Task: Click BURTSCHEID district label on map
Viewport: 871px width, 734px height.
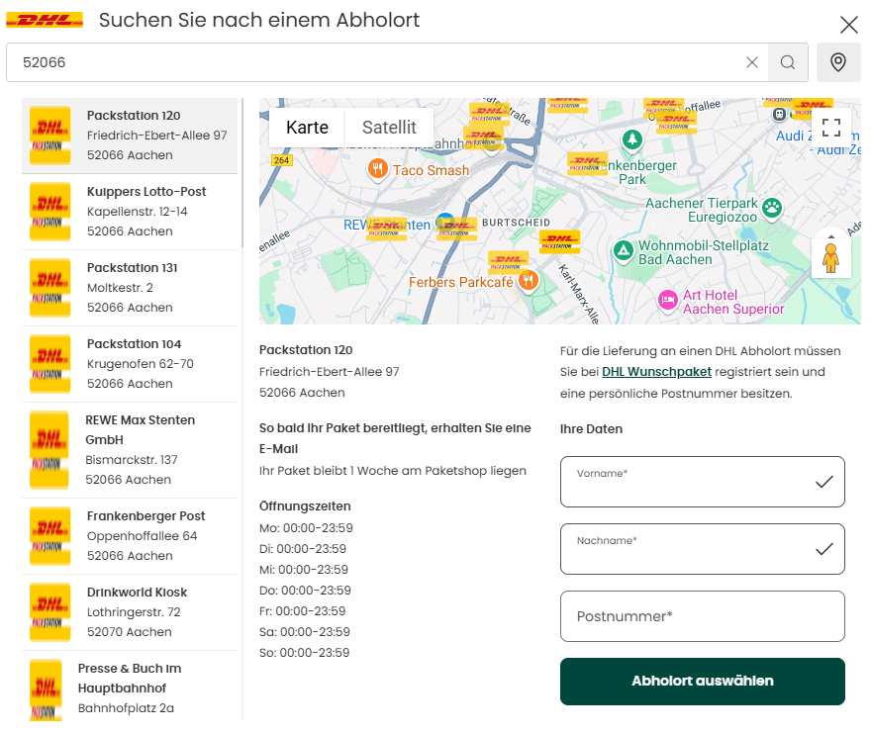Action: click(x=516, y=223)
